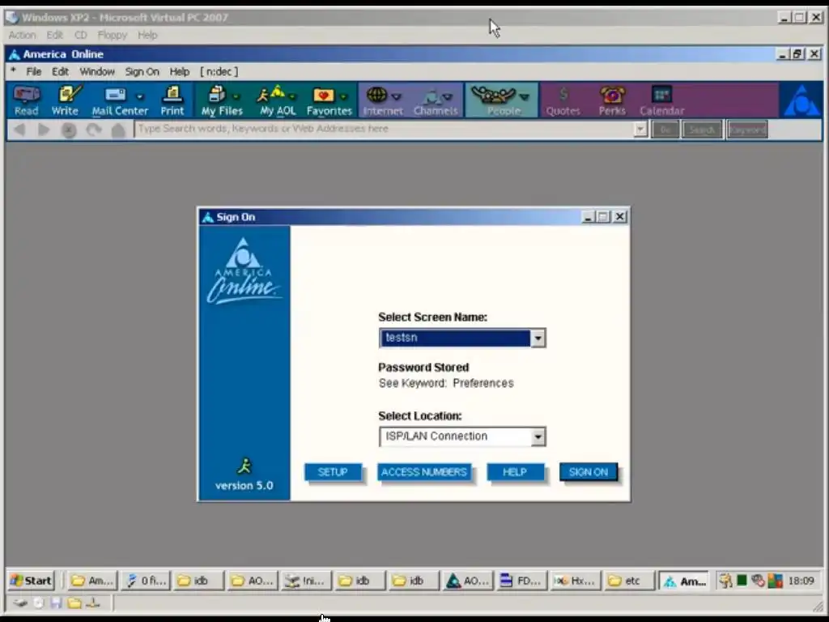829x622 pixels.
Task: Click the Search button beside address bar
Action: [x=702, y=130]
